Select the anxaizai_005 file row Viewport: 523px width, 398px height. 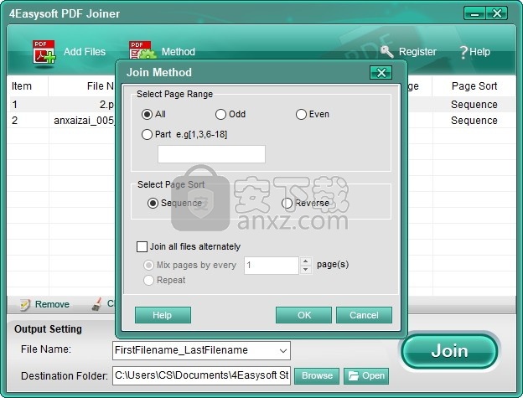click(61, 121)
